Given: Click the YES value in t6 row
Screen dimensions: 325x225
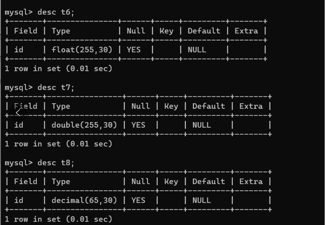Looking at the screenshot, I should pyautogui.click(x=133, y=50).
